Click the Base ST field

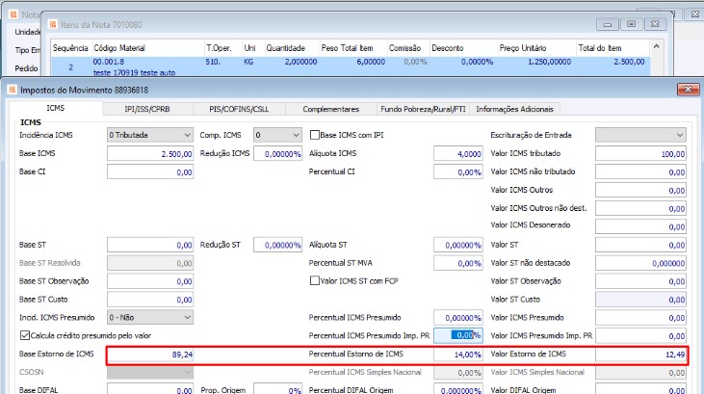(150, 245)
